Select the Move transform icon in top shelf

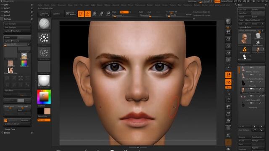pos(94,14)
